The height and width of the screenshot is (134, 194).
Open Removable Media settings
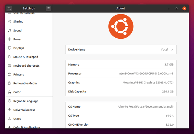click(x=29, y=83)
